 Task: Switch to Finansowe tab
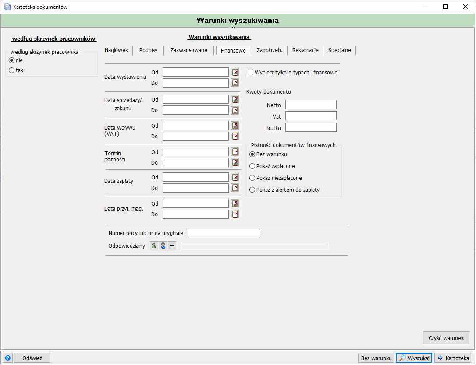point(233,51)
